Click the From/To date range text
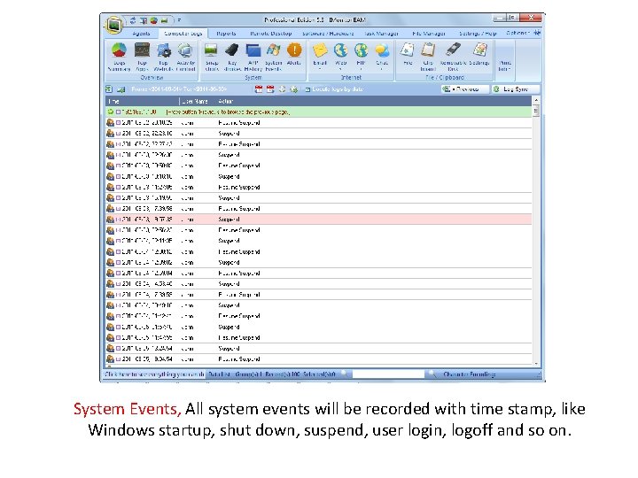 [x=179, y=89]
